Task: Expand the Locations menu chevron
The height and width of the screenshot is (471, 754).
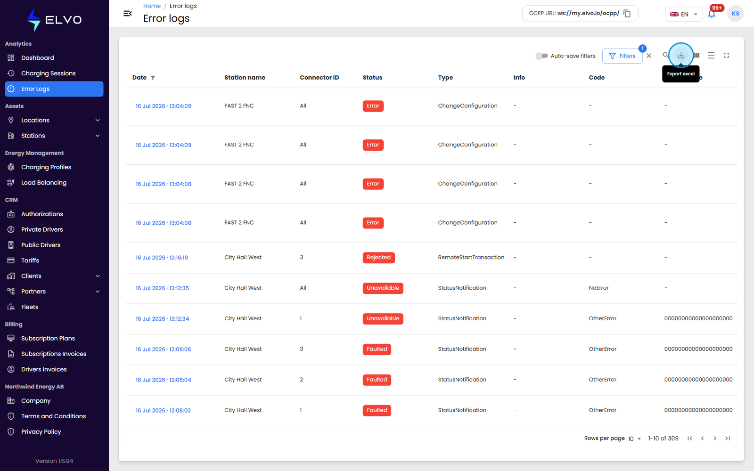Action: [98, 120]
